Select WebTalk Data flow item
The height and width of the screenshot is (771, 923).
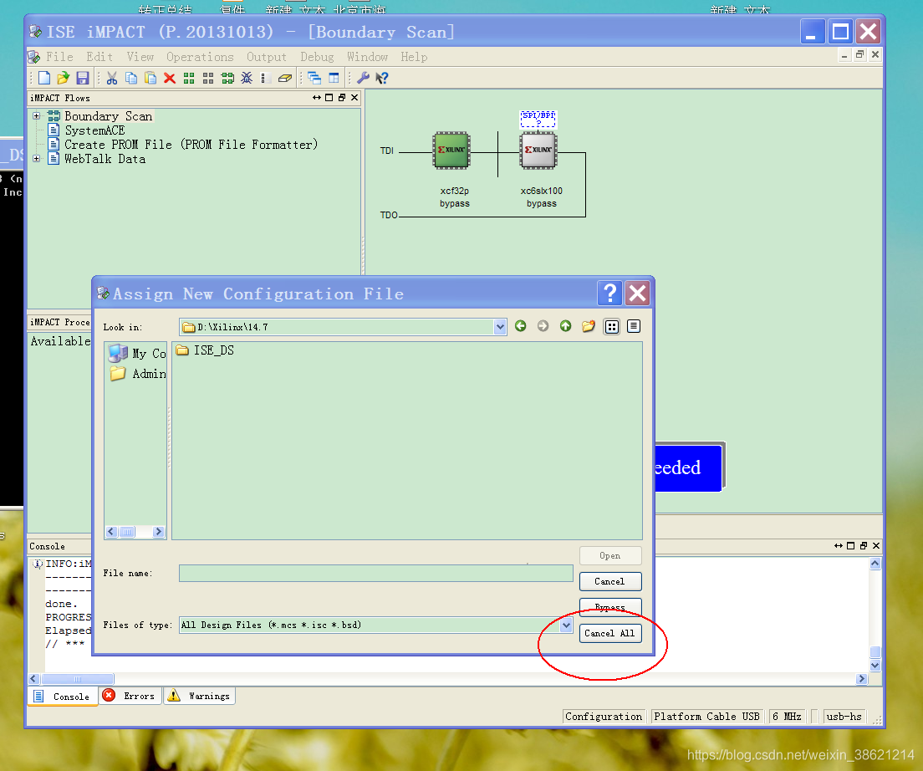pos(105,158)
